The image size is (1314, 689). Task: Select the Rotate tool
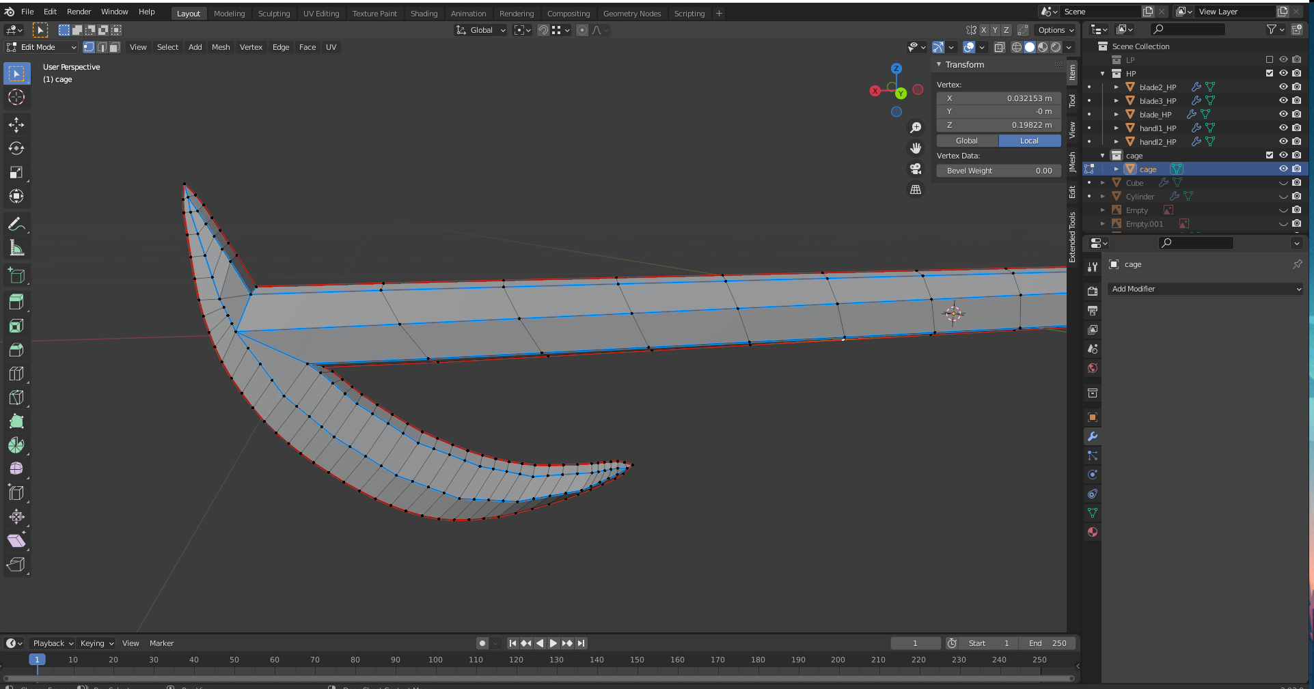click(x=16, y=149)
